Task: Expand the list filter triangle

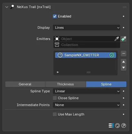Action: [58, 72]
